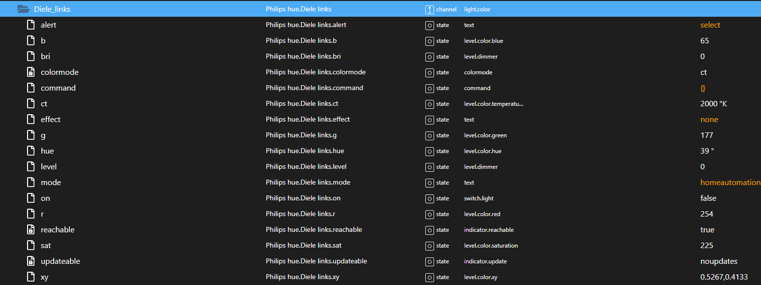761x285 pixels.
Task: Edit the ct value 2000 °K
Action: point(713,104)
